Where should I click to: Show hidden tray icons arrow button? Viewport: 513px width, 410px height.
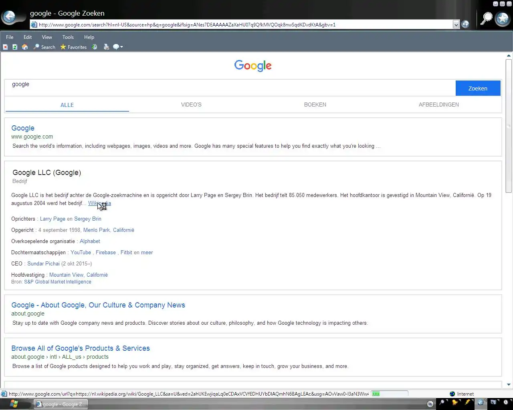pos(430,404)
